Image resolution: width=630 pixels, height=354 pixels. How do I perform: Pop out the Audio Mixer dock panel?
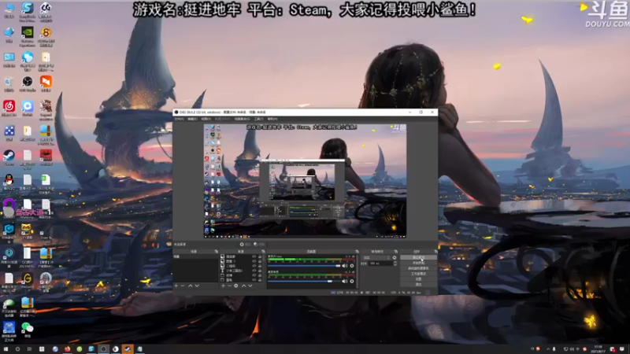(358, 251)
